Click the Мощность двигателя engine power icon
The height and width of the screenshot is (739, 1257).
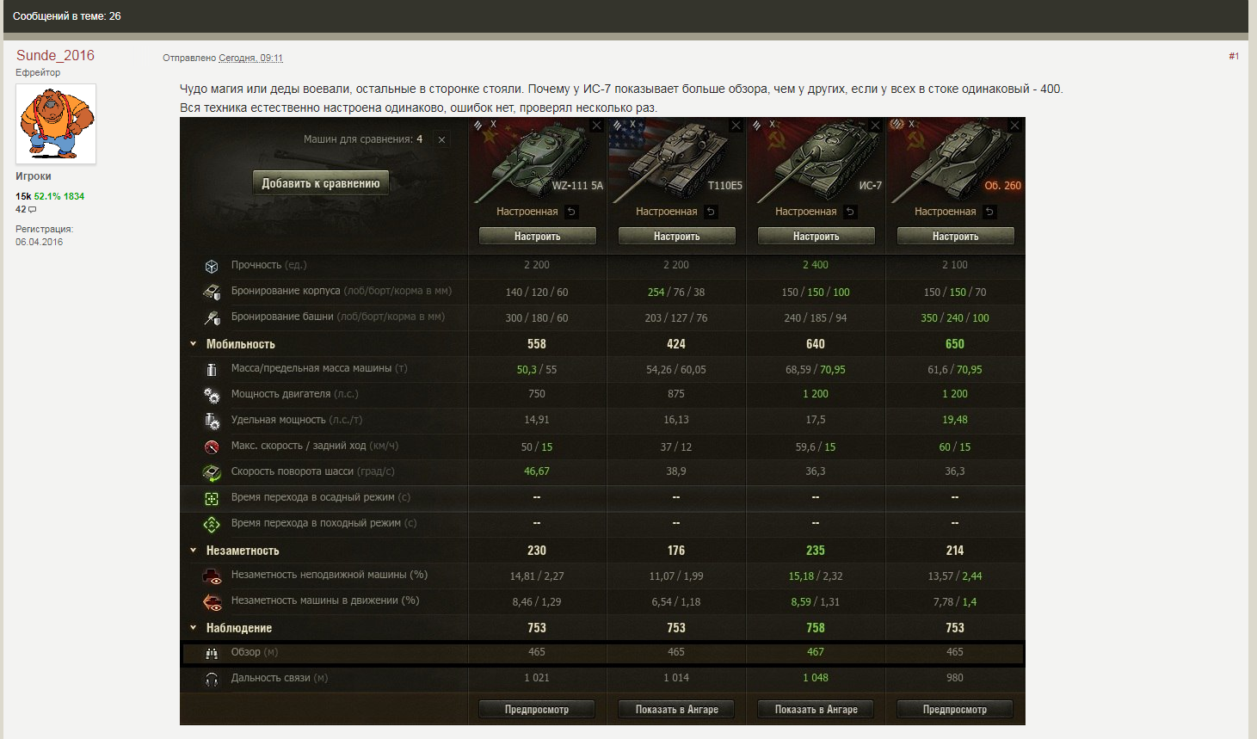click(212, 395)
